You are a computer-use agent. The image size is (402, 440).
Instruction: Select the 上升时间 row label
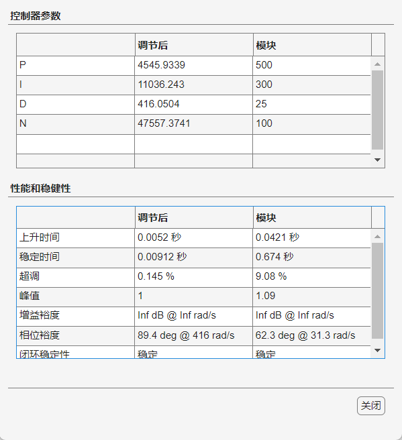40,237
